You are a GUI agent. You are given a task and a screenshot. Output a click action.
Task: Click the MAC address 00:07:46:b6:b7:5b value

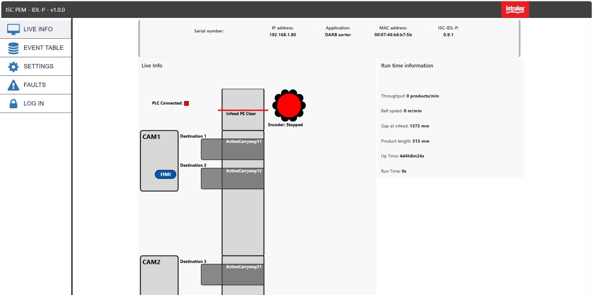tap(393, 35)
